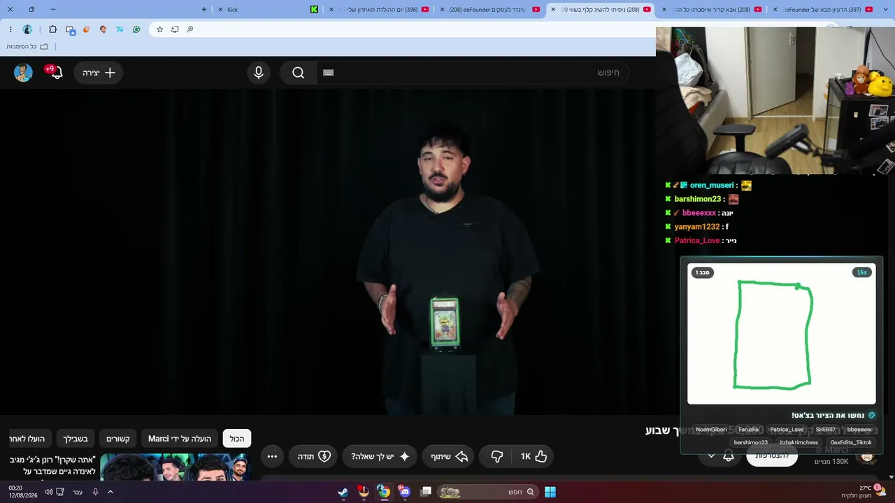Click the zoom magnifier in address bar
The width and height of the screenshot is (895, 503).
pyautogui.click(x=189, y=29)
